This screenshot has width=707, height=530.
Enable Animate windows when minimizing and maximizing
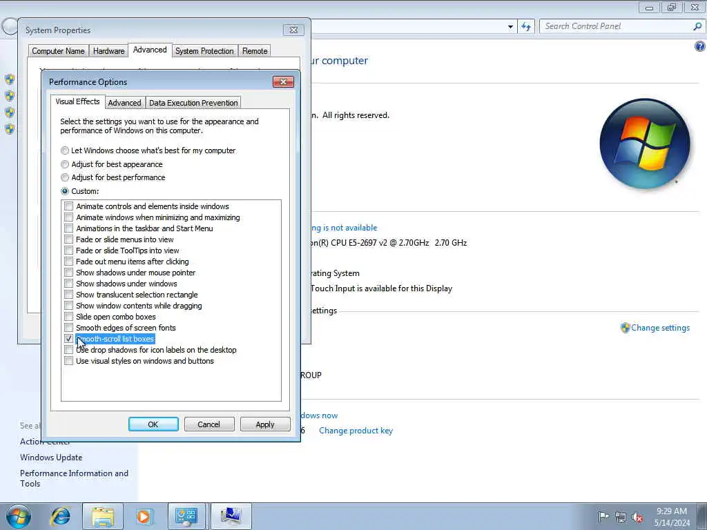[68, 217]
